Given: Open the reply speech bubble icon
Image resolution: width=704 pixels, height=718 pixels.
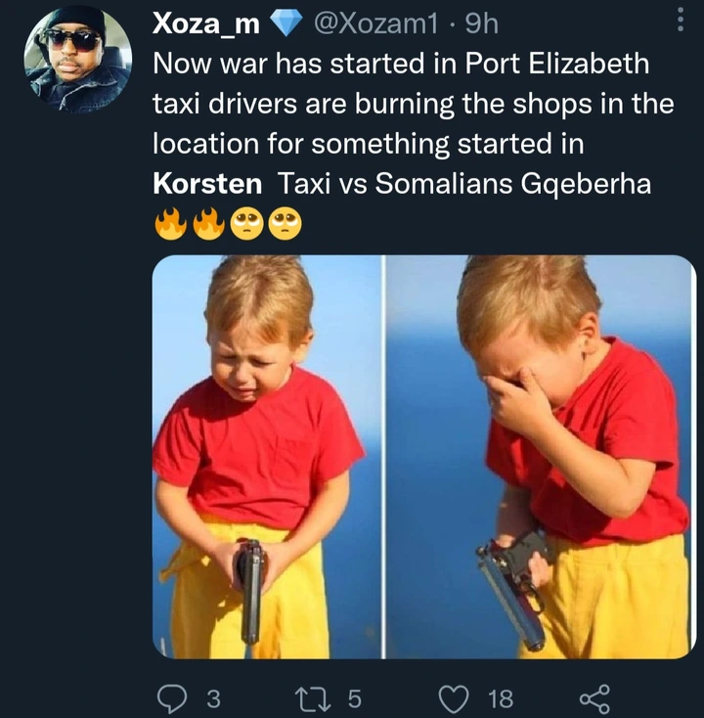Looking at the screenshot, I should point(172,698).
